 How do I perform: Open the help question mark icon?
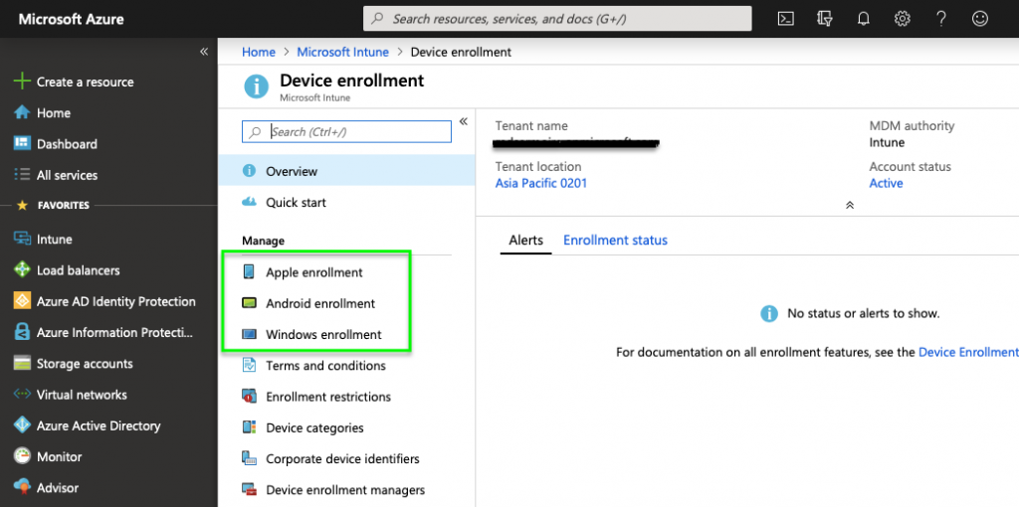[x=941, y=19]
